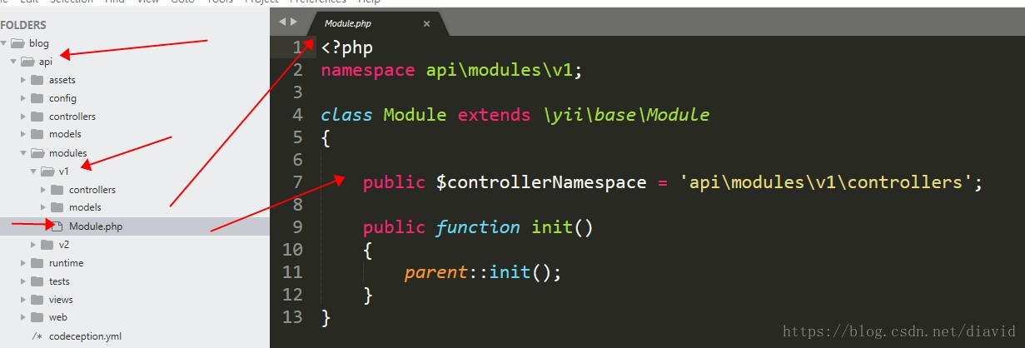The height and width of the screenshot is (348, 1025).
Task: Click the config folder icon
Action: point(37,98)
